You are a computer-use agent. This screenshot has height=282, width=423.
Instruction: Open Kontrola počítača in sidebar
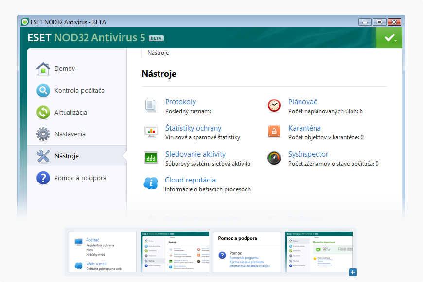[x=79, y=91]
